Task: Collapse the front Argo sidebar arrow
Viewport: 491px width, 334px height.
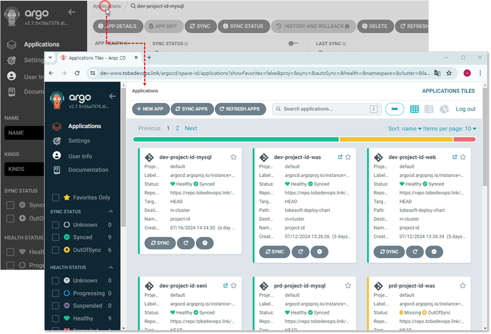Action: [x=112, y=97]
